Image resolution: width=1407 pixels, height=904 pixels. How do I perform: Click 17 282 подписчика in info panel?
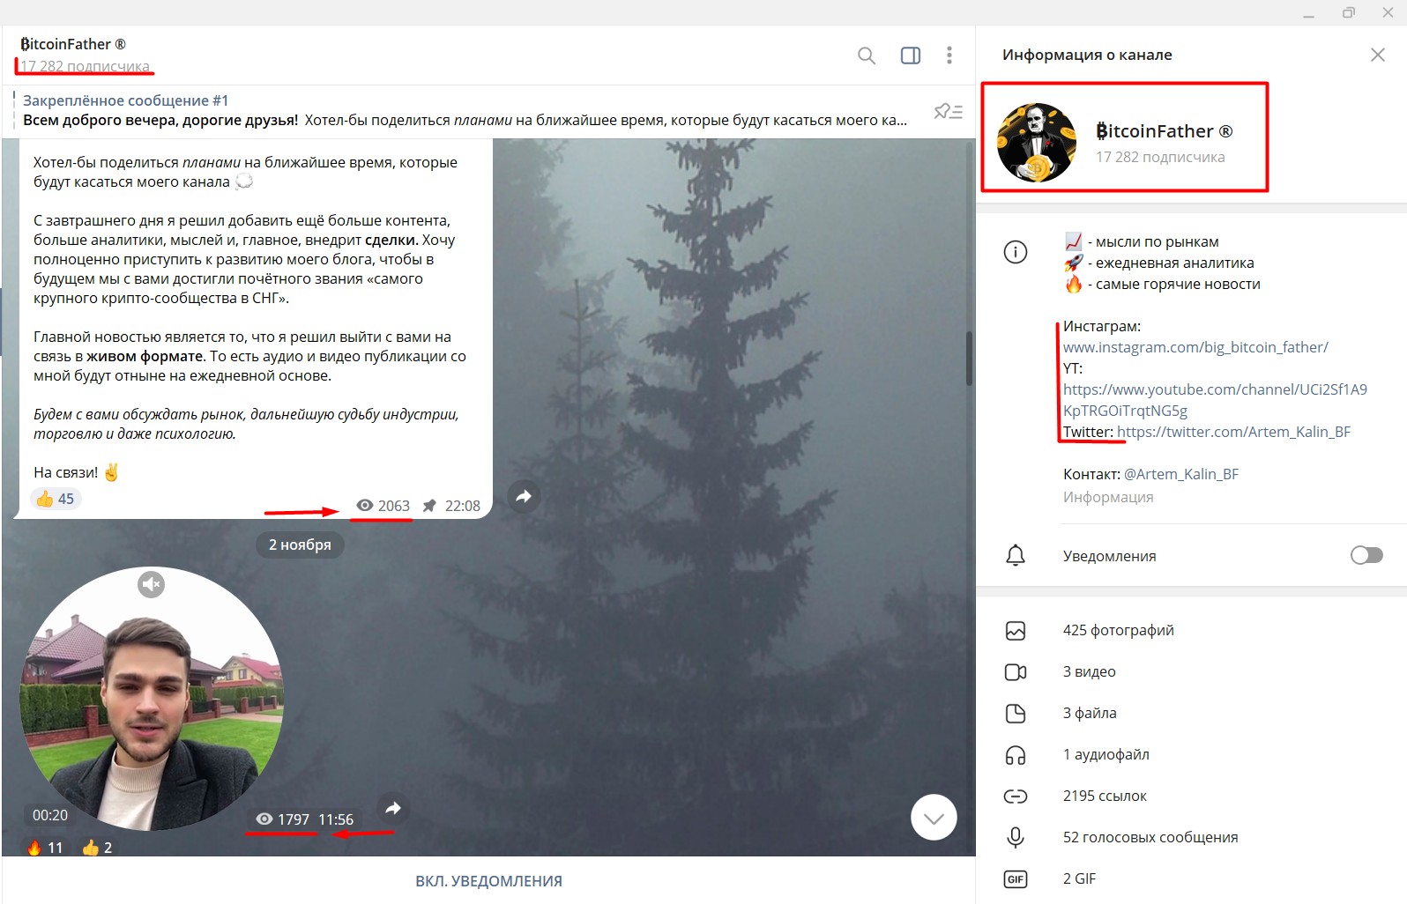(1160, 157)
